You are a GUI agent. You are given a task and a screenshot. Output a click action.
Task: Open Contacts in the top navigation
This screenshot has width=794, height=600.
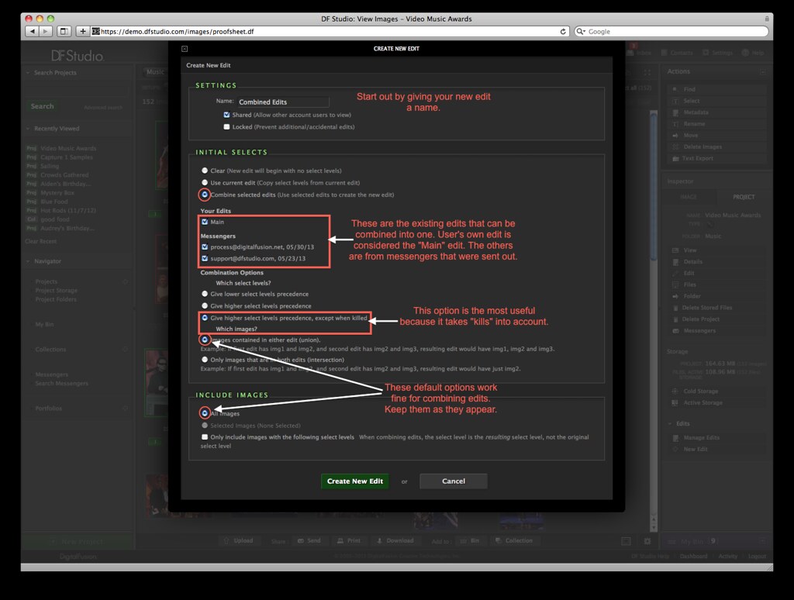coord(677,53)
